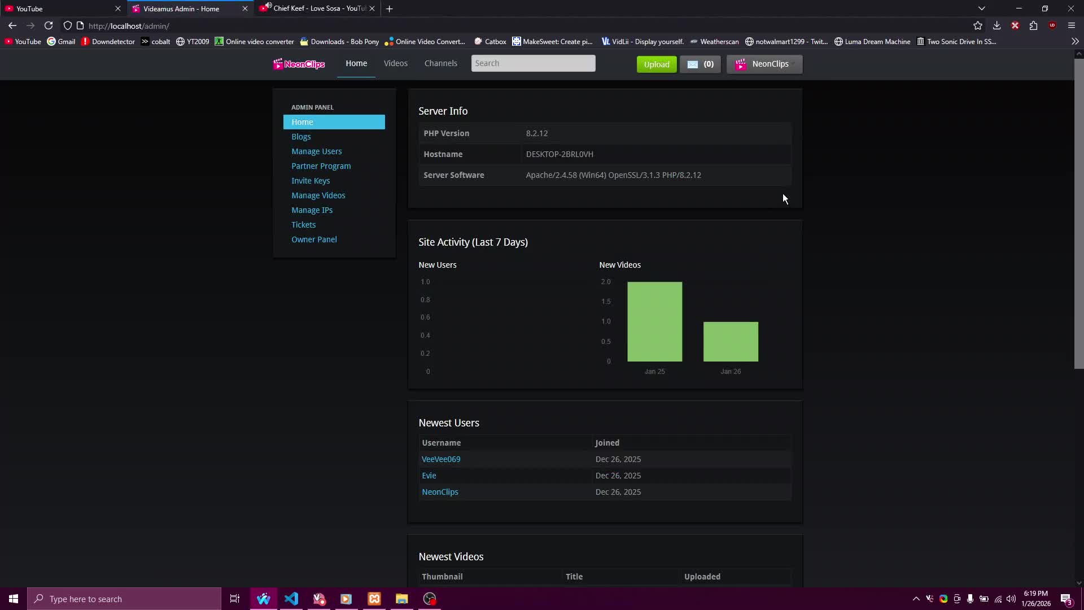The image size is (1084, 610).
Task: Click the uBlock Origin extension icon
Action: pyautogui.click(x=1052, y=25)
